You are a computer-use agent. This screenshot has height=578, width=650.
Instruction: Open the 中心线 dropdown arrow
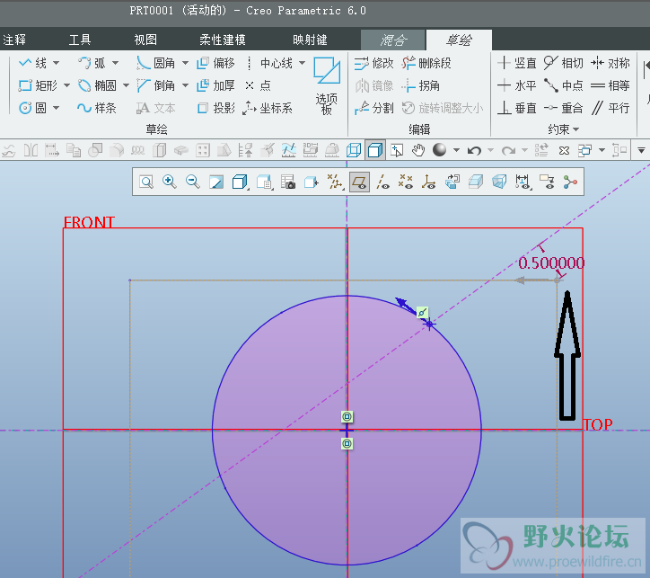click(303, 63)
